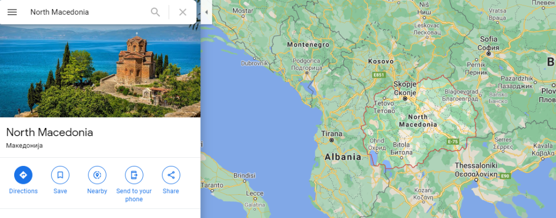Screen dimensions: 556x218
Task: Click the Sofia city marker
Action: click(489, 54)
